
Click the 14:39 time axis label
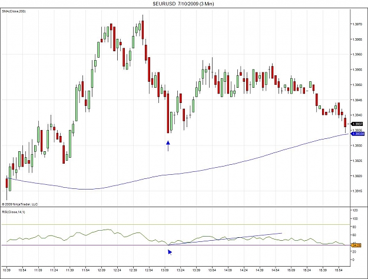(259, 270)
